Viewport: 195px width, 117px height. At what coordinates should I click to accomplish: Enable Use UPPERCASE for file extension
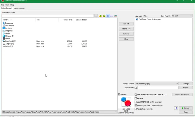tap(136, 102)
